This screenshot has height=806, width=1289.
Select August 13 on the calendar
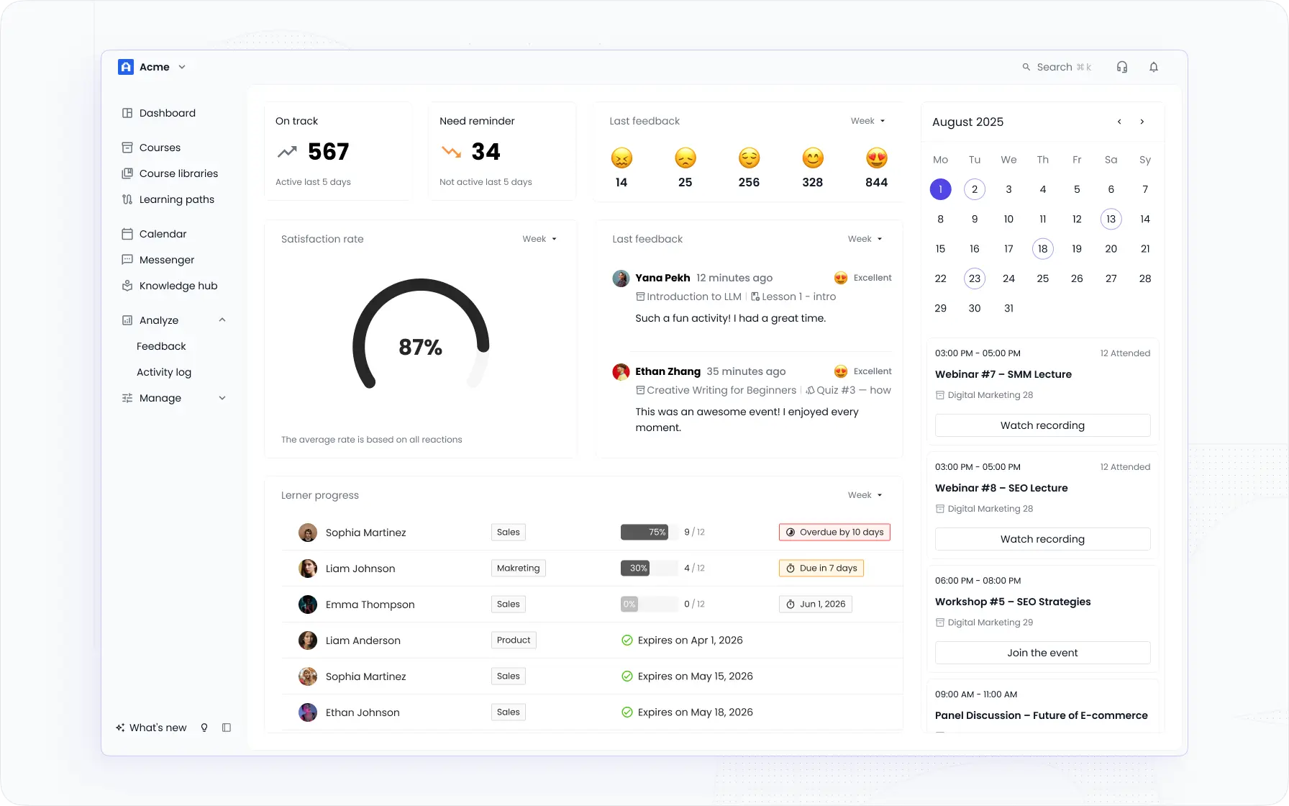click(x=1111, y=219)
